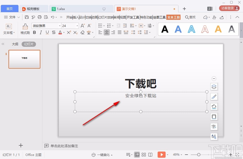243x159 pixels.
Task: Click the brush style icon on right sidebar
Action: 214,97
